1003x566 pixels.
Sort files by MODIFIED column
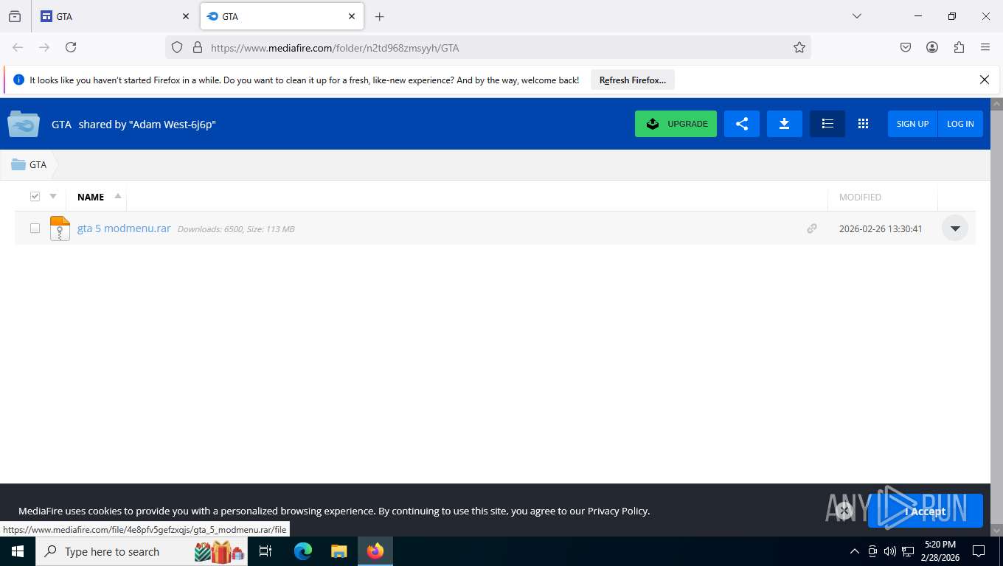pyautogui.click(x=860, y=197)
